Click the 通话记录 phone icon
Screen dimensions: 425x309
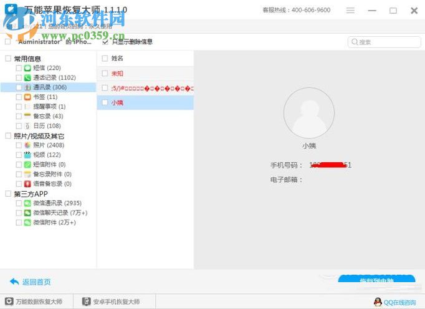27,77
